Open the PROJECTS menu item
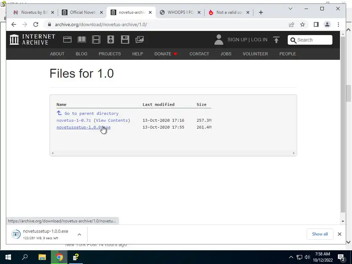Viewport: 352px width, 264px height. pyautogui.click(x=110, y=54)
